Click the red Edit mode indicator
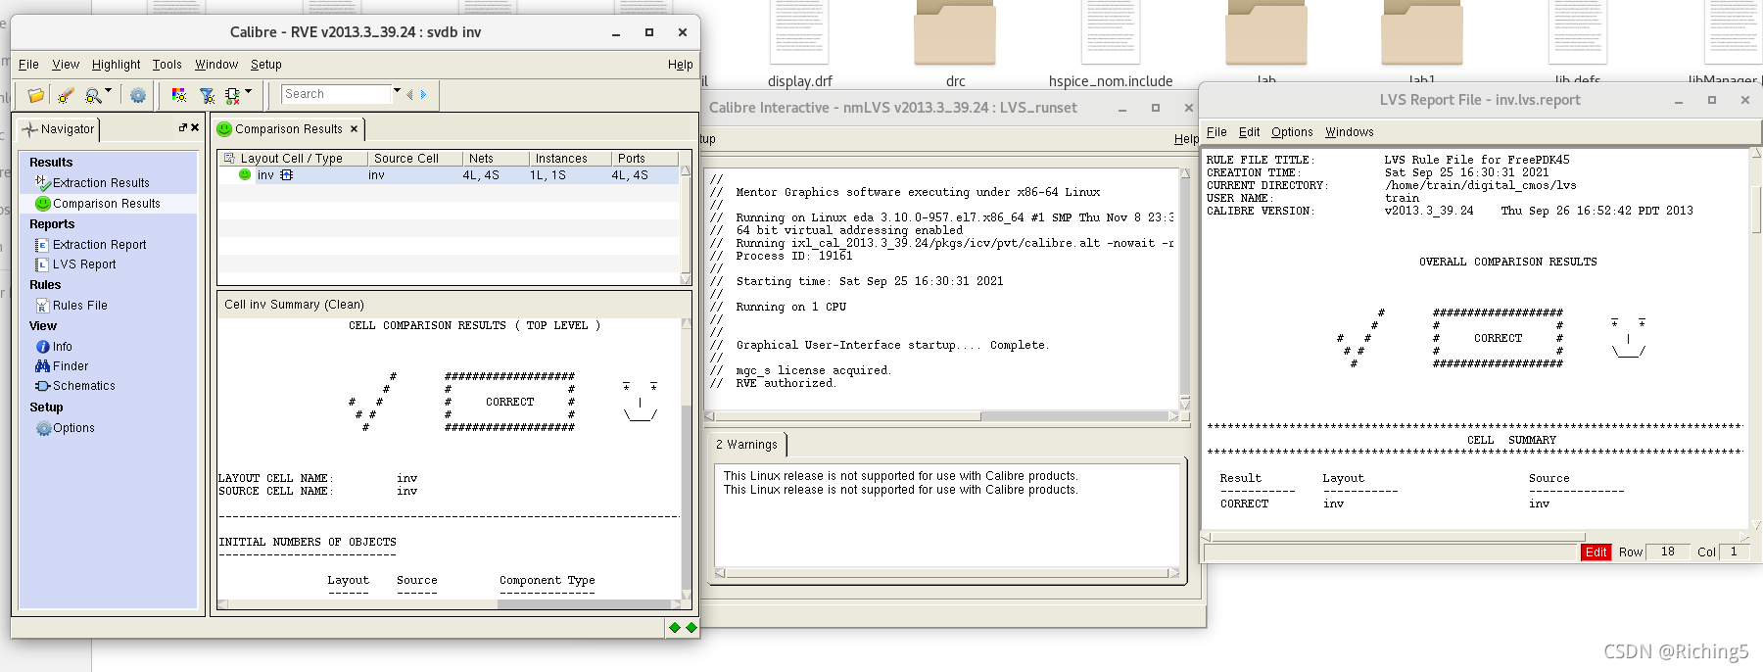This screenshot has width=1763, height=672. pos(1595,552)
